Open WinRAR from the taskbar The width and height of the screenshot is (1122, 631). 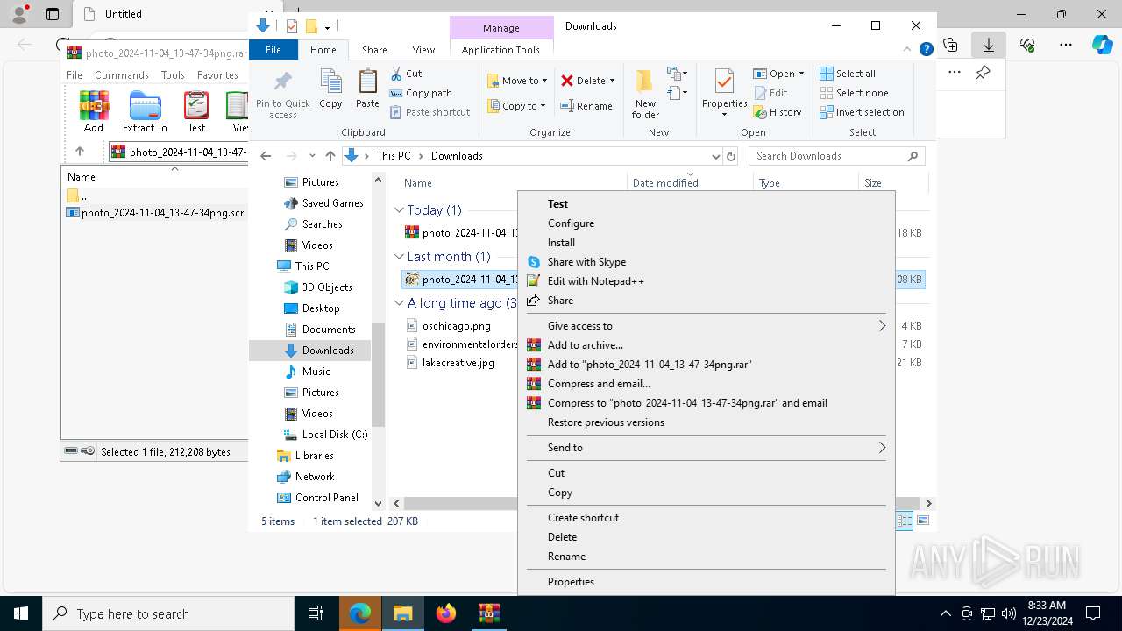[489, 613]
